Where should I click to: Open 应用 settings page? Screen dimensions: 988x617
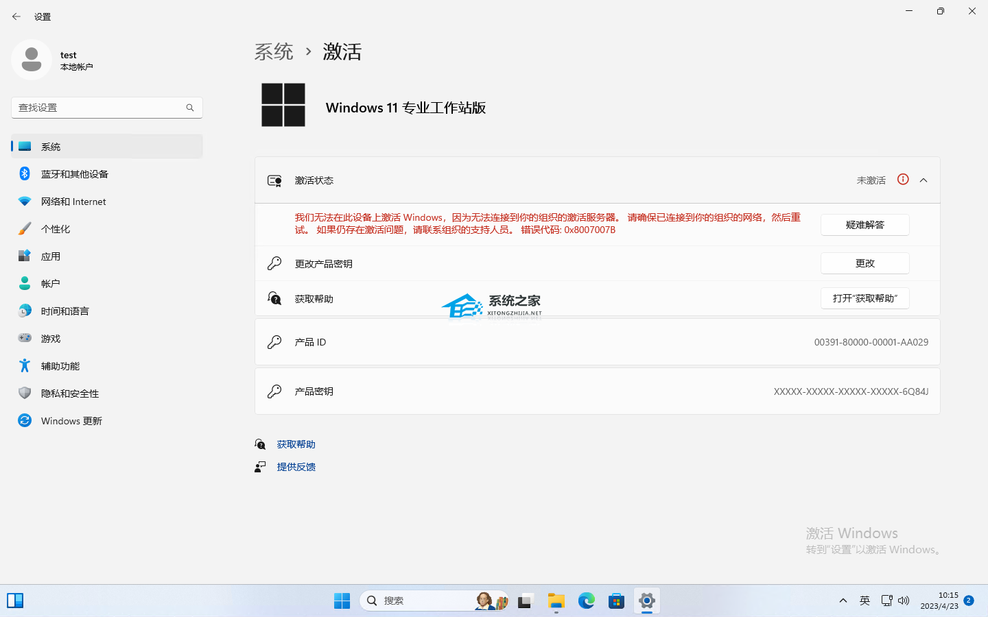[x=107, y=256]
